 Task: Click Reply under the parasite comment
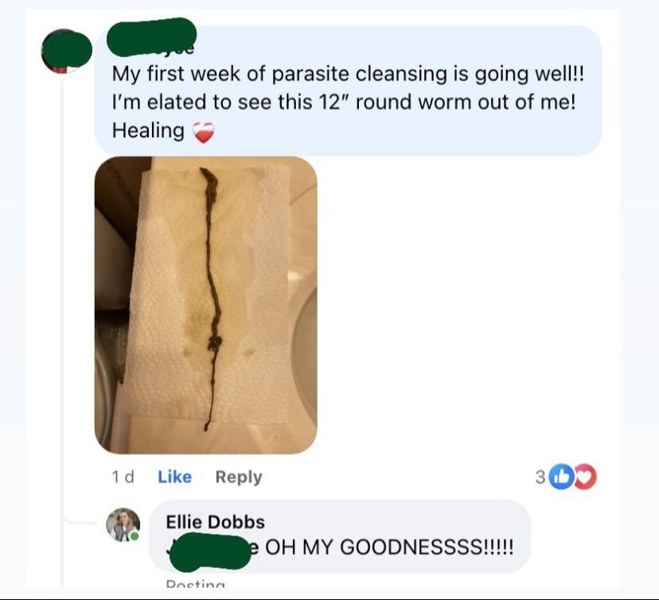coord(239,477)
